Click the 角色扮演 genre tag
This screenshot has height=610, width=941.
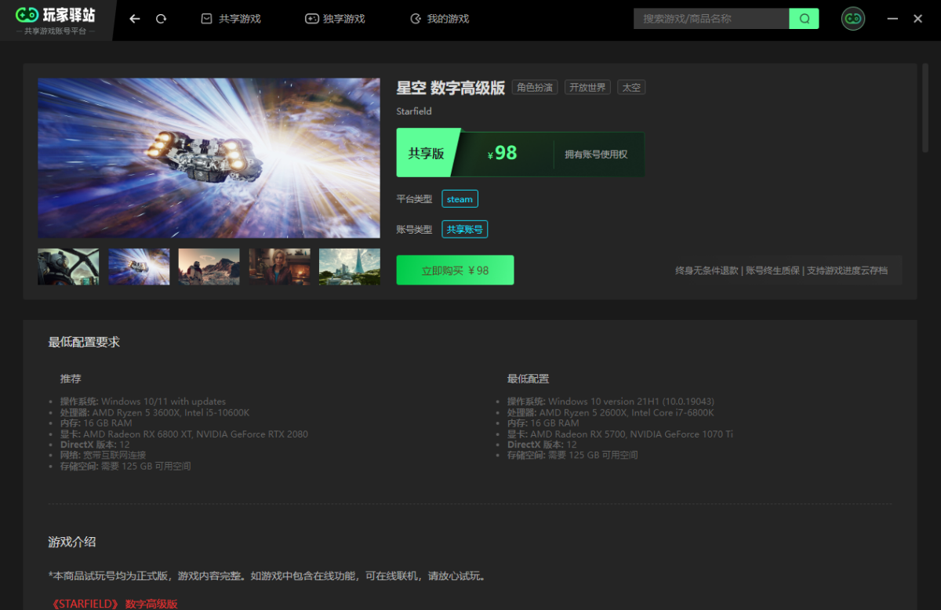[x=534, y=87]
